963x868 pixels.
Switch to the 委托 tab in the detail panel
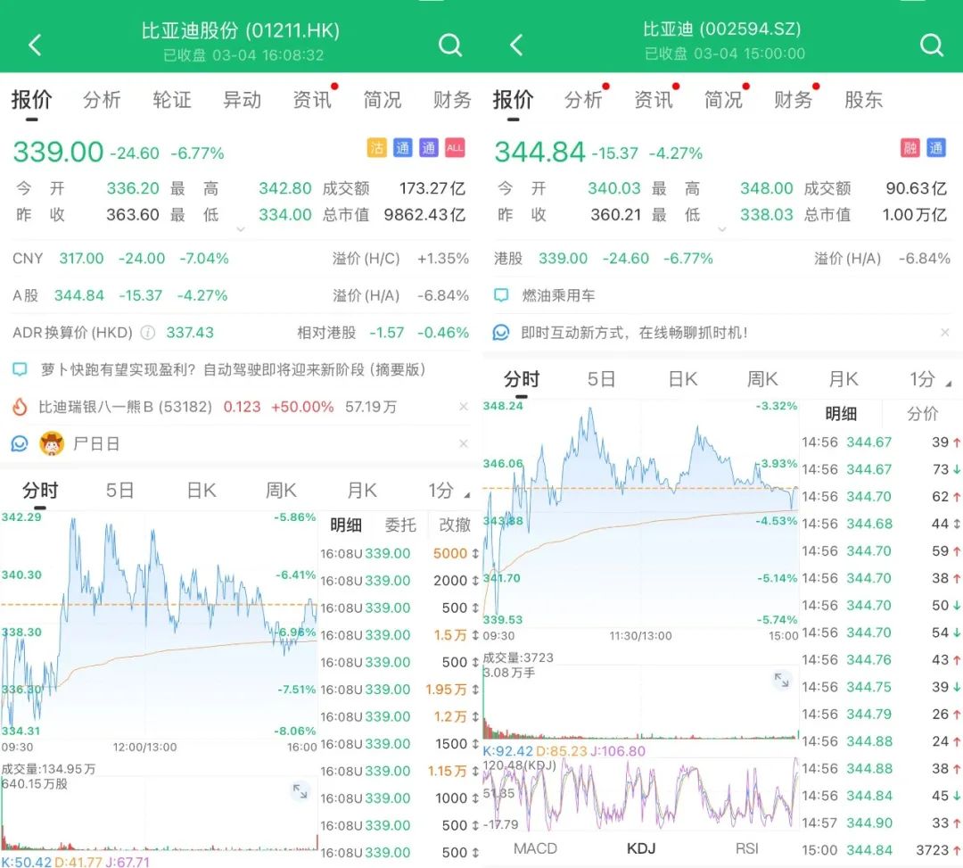click(x=400, y=525)
